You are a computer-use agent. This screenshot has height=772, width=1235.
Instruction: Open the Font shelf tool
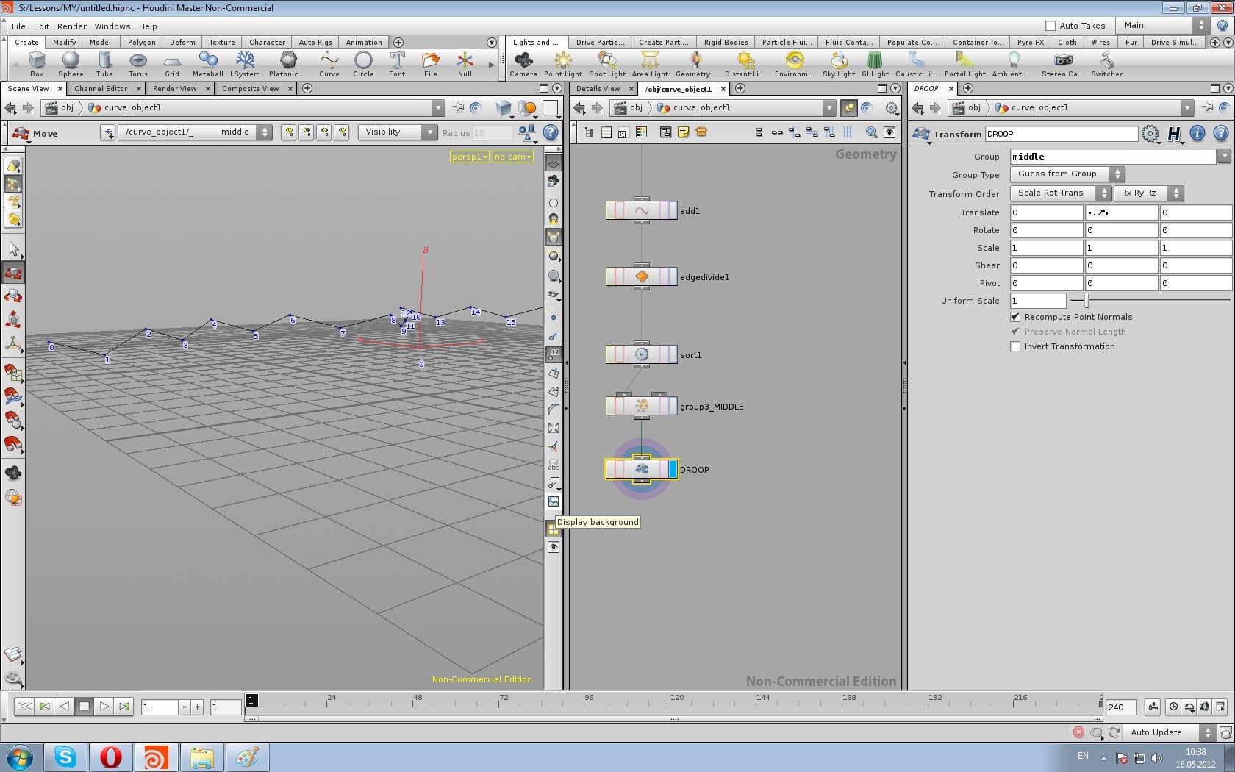coord(397,64)
